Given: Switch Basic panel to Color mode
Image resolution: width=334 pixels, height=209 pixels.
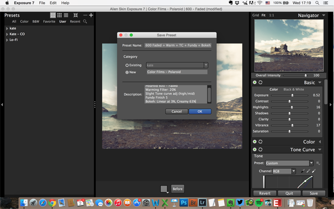Looking at the screenshot, I should 274,89.
